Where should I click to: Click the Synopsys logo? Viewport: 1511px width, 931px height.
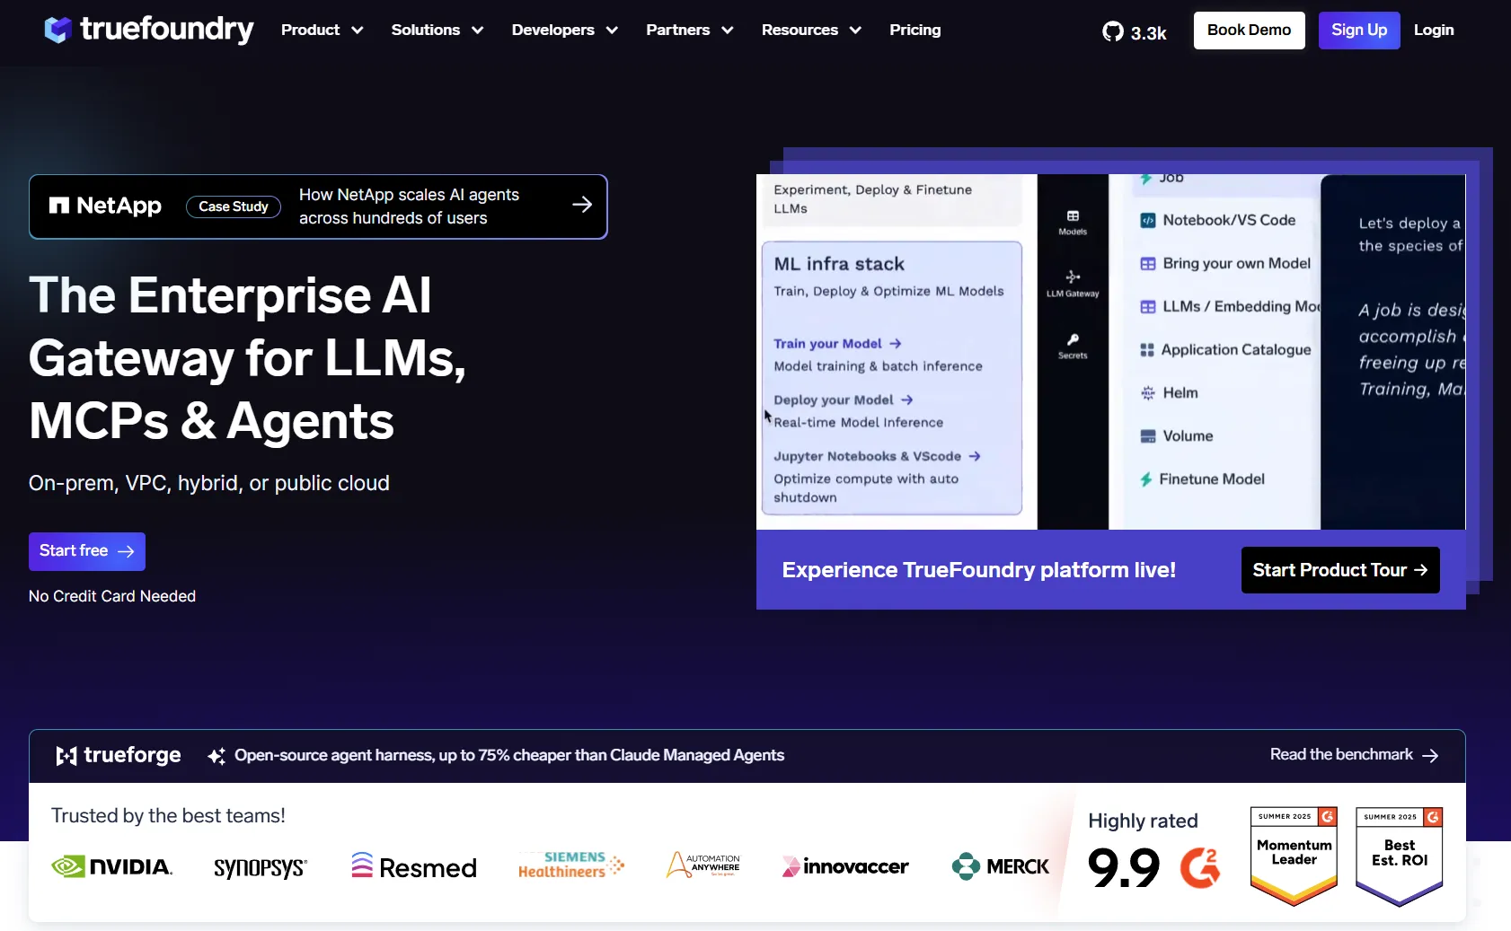tap(261, 867)
